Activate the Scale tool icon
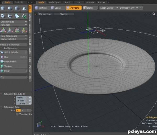Viewport: 157px width, 135px height. (x=24, y=30)
